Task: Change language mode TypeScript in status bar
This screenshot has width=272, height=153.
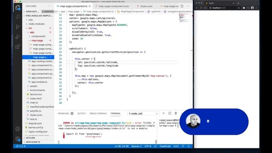Action: click(165, 146)
